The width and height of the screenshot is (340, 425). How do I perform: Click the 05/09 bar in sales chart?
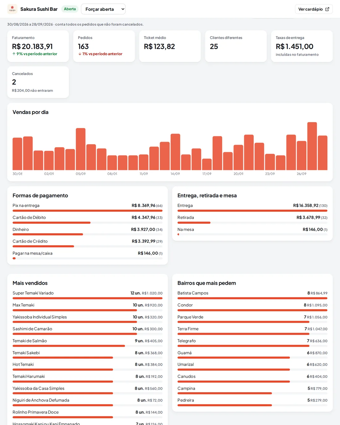coord(81,149)
